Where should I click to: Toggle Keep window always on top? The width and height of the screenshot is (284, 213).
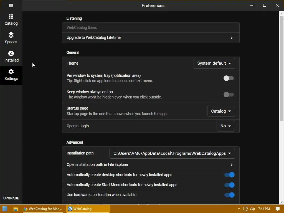[x=229, y=95]
